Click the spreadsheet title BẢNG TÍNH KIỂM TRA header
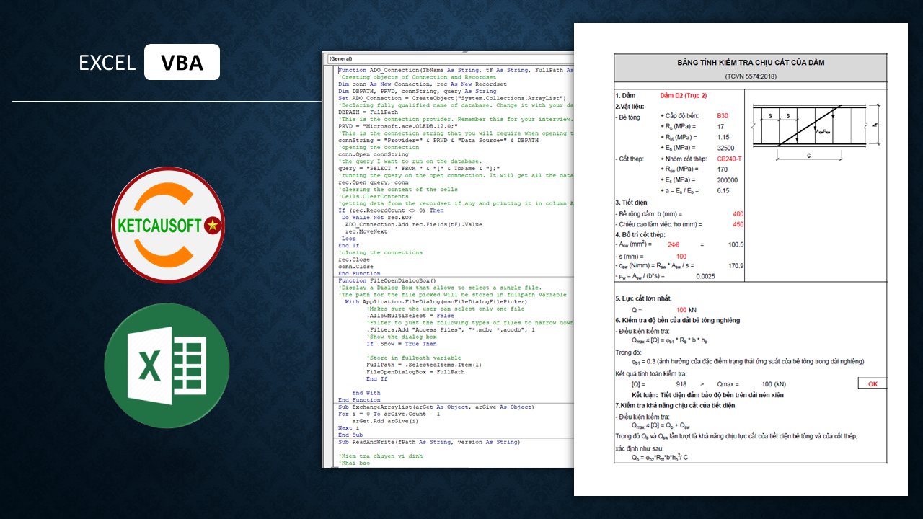Viewport: 923px width, 519px height. pos(751,63)
